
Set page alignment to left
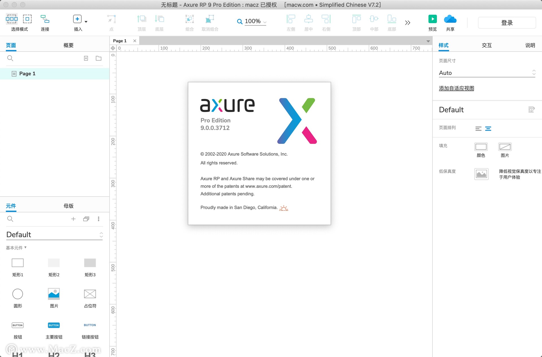point(478,129)
